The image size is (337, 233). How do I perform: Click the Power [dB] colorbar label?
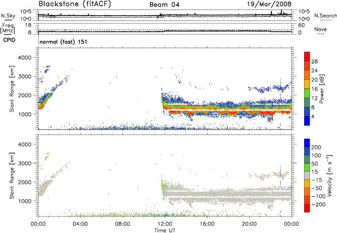click(x=322, y=89)
